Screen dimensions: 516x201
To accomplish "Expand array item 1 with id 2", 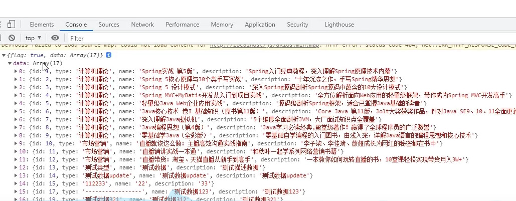I will 16,79.
